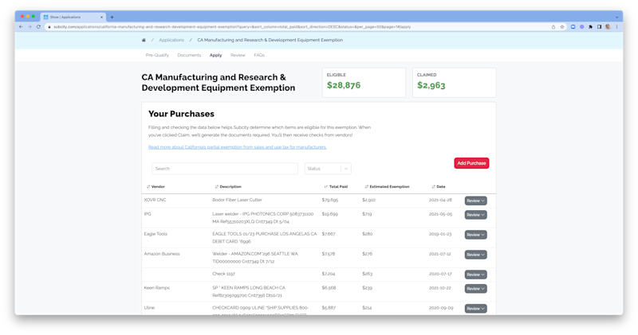Image resolution: width=638 pixels, height=335 pixels.
Task: Sort the table by Vendor
Action: click(156, 187)
